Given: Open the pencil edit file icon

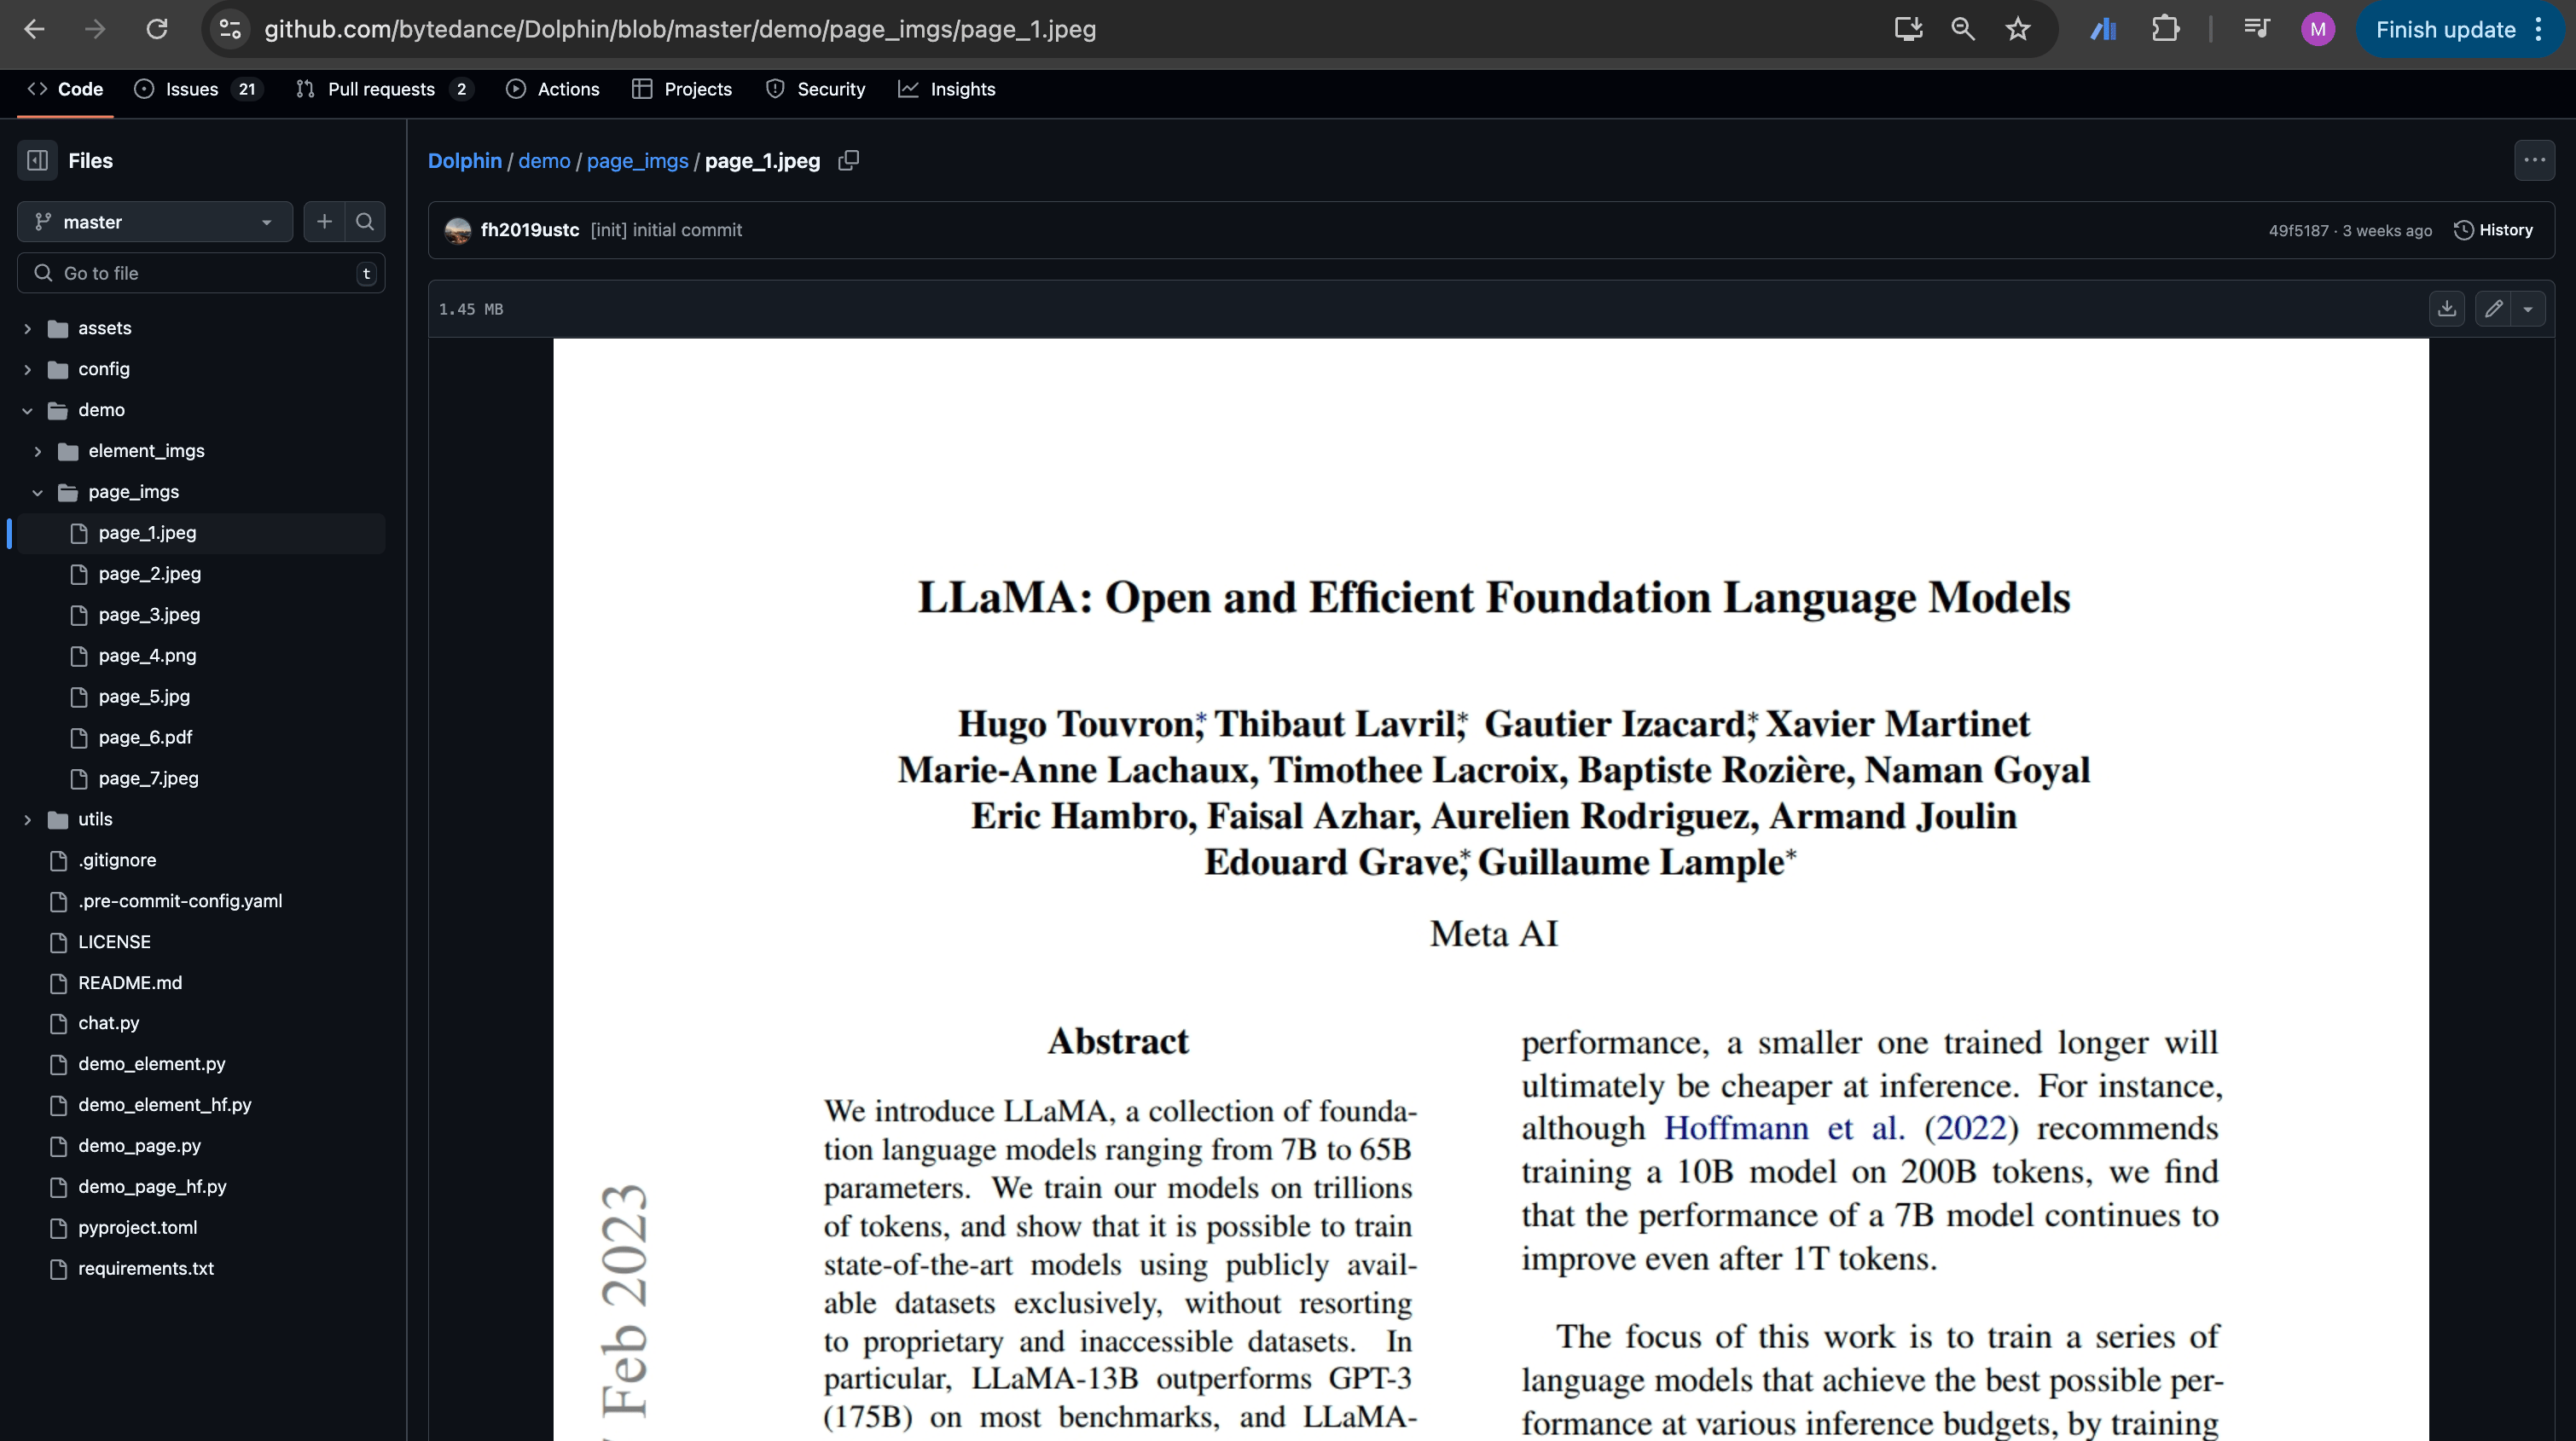Looking at the screenshot, I should coord(2493,309).
